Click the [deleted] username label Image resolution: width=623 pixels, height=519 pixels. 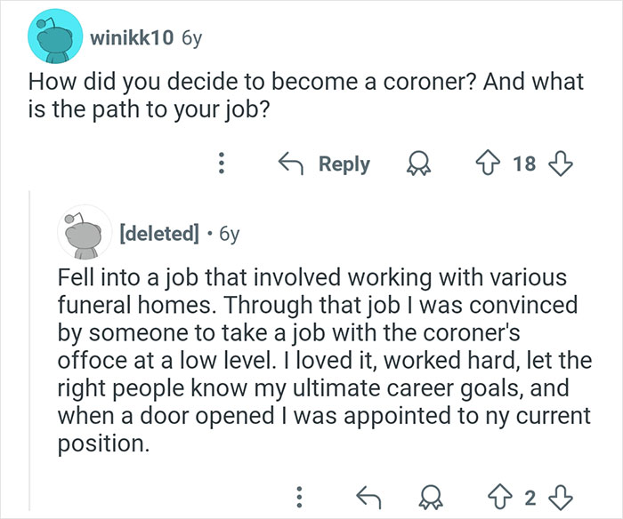158,235
